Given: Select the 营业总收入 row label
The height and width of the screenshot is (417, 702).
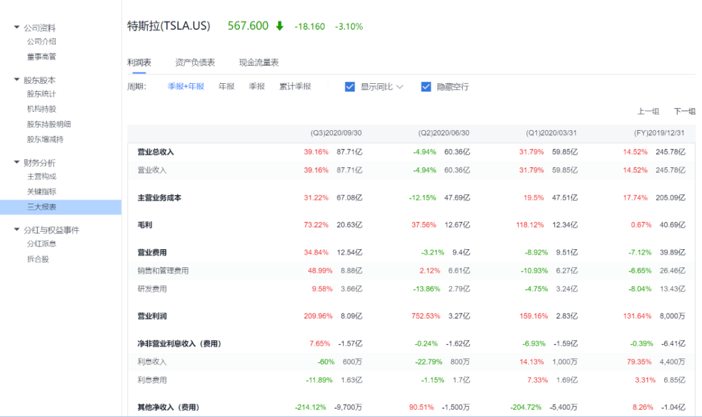Looking at the screenshot, I should pyautogui.click(x=155, y=152).
